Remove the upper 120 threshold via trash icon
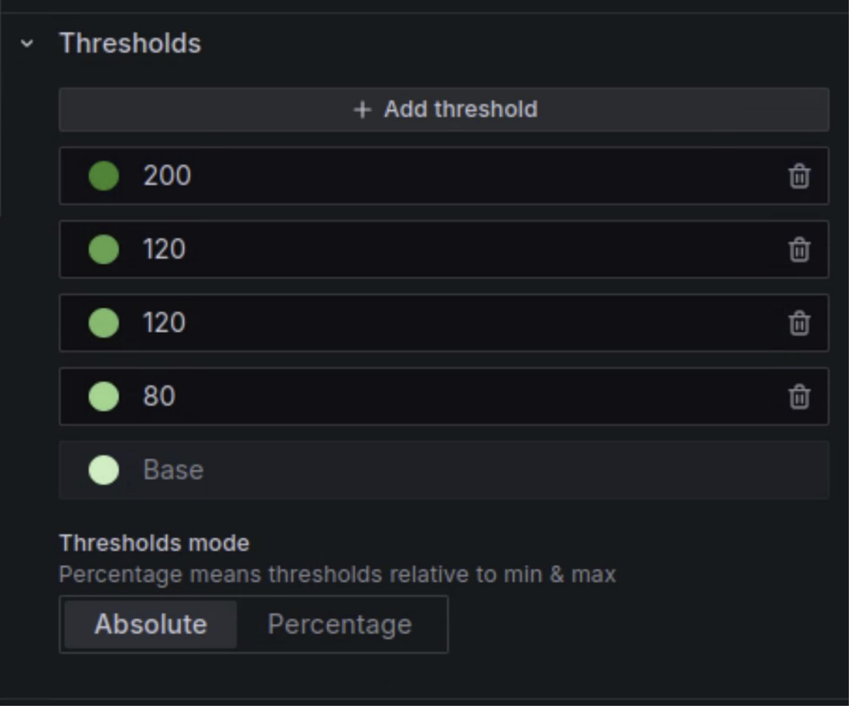This screenshot has width=851, height=708. tap(799, 249)
